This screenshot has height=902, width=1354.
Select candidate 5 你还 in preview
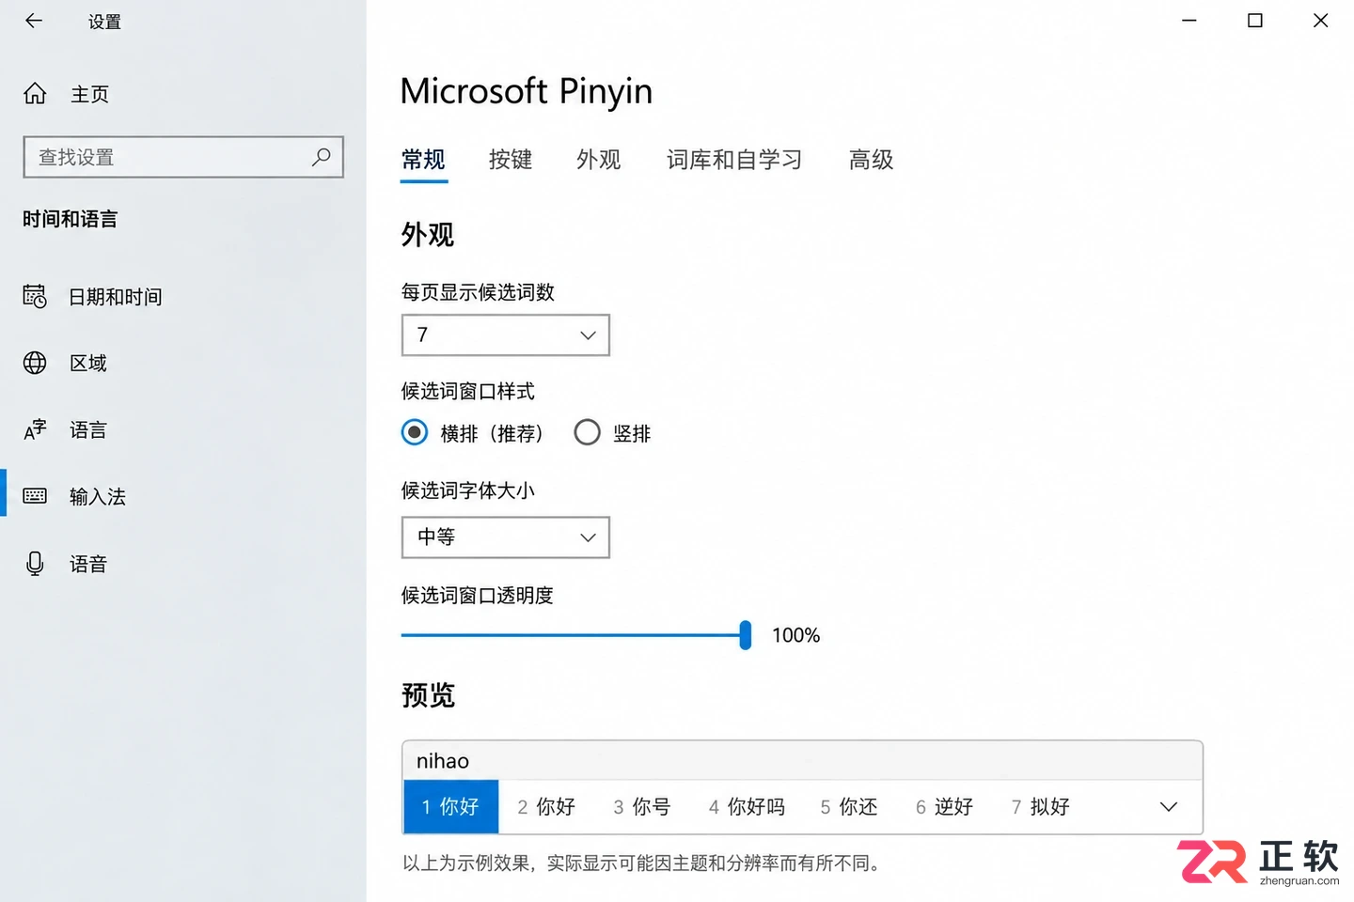click(x=849, y=807)
